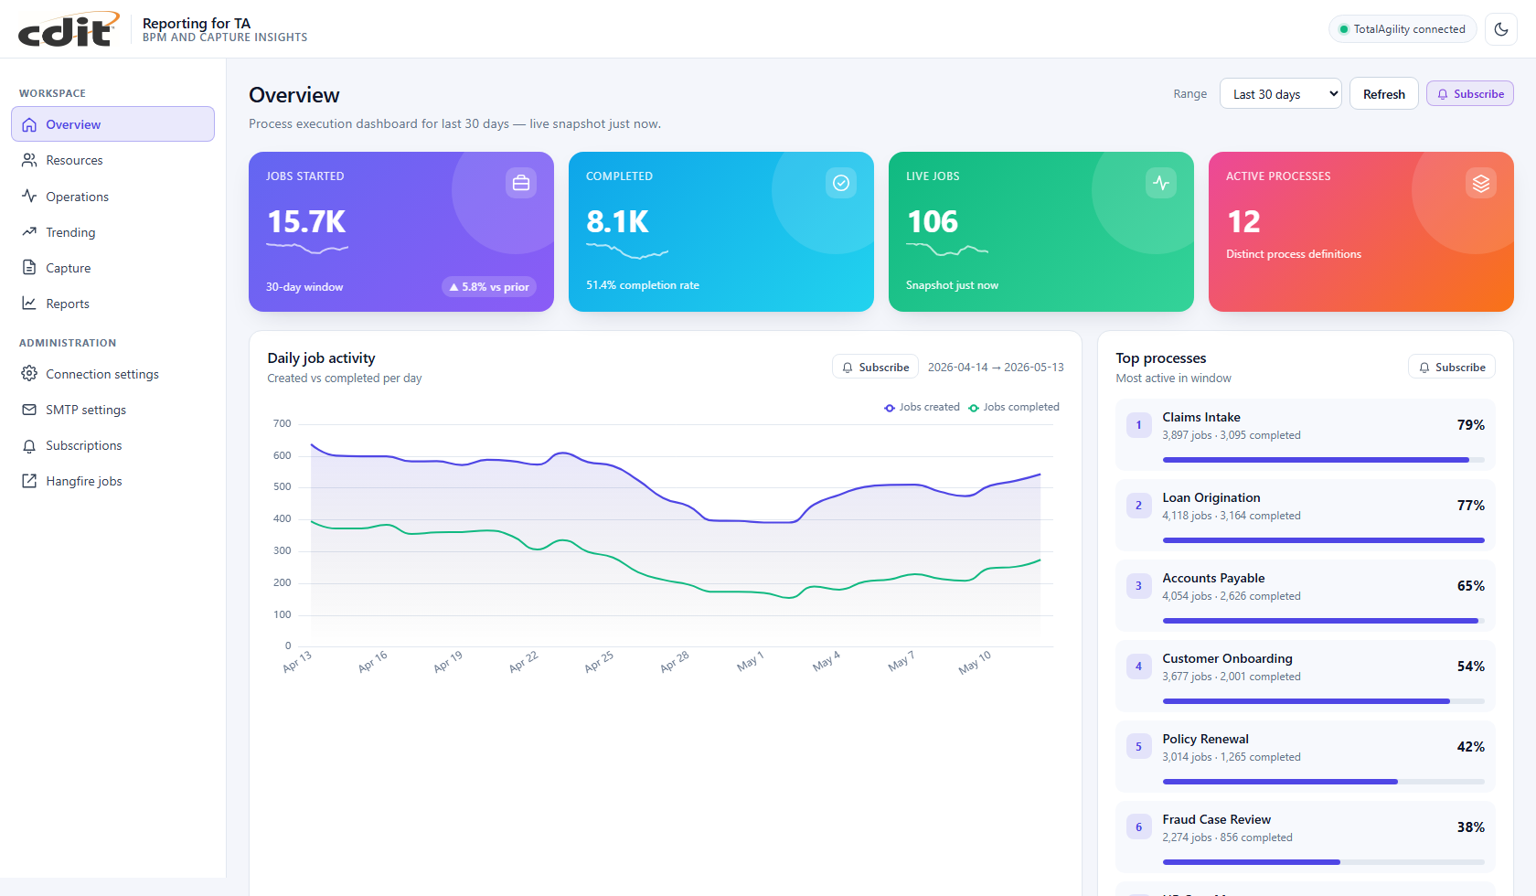
Task: Toggle dark mode moon icon
Action: 1501,29
